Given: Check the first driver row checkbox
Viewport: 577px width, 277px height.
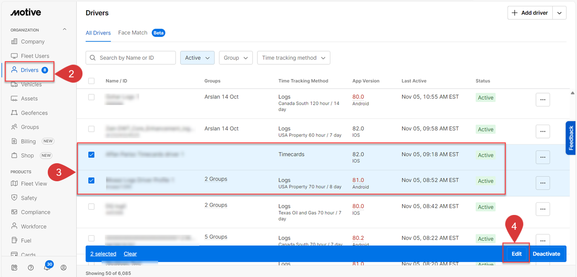Looking at the screenshot, I should (92, 97).
